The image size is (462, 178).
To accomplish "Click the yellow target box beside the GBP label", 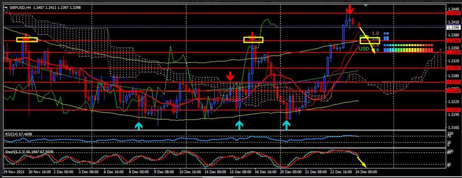I will (x=370, y=40).
